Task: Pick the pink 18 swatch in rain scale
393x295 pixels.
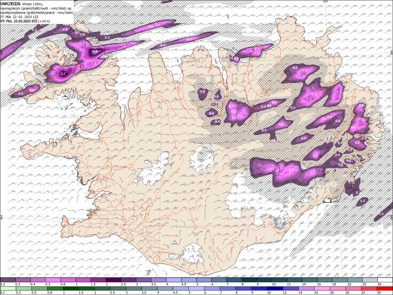Action: (338, 289)
